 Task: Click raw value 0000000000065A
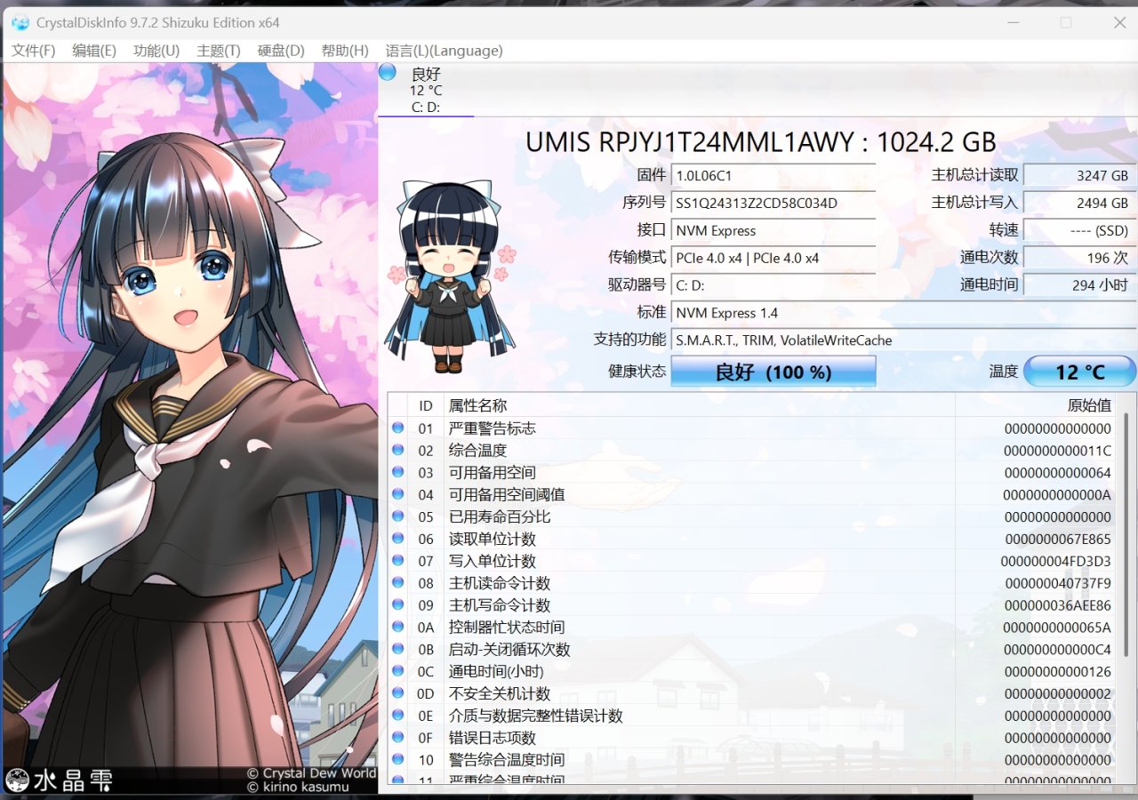click(x=1058, y=627)
